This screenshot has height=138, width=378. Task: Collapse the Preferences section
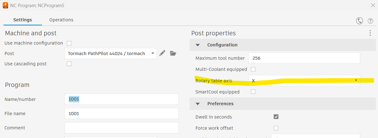pos(198,104)
